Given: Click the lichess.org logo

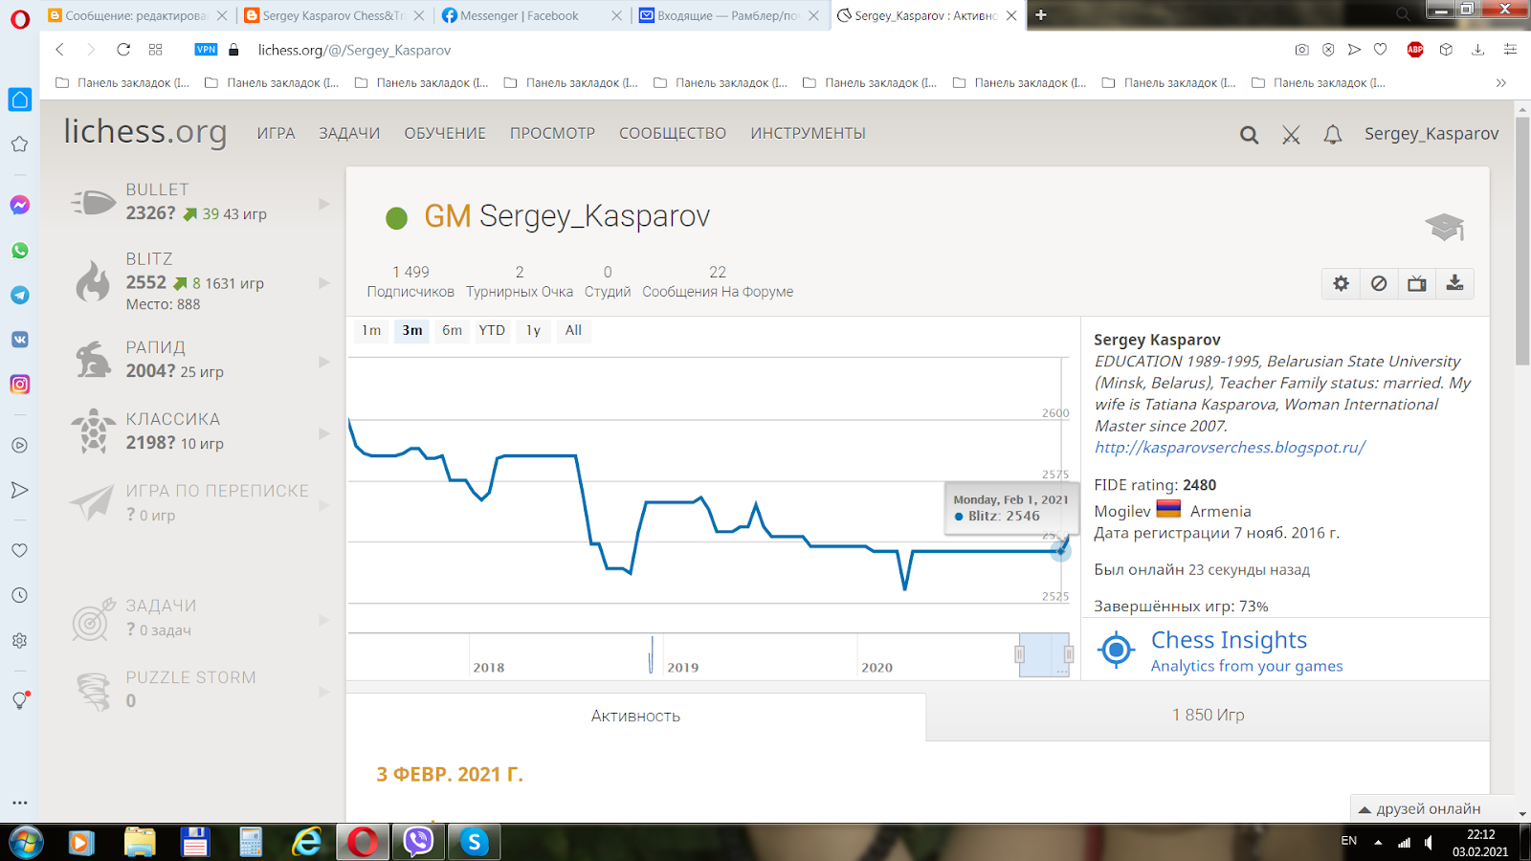Looking at the screenshot, I should pos(145,132).
